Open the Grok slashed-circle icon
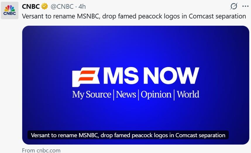Viewport: 251px width, 153px height. [234, 6]
